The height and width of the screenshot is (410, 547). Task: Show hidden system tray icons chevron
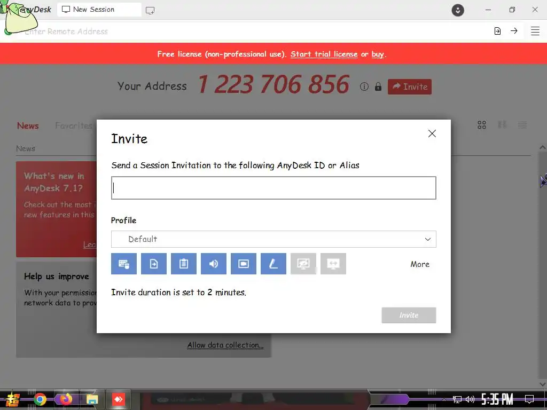coord(444,399)
